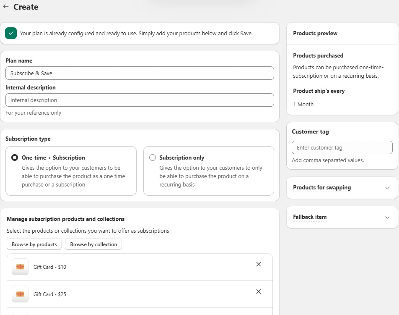Remove Gift Card - $10 from list
The width and height of the screenshot is (399, 315).
[x=259, y=264]
